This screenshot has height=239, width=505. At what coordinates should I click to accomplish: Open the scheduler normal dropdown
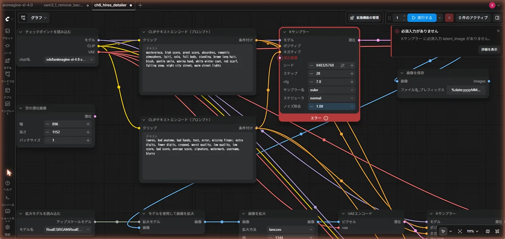click(x=332, y=98)
